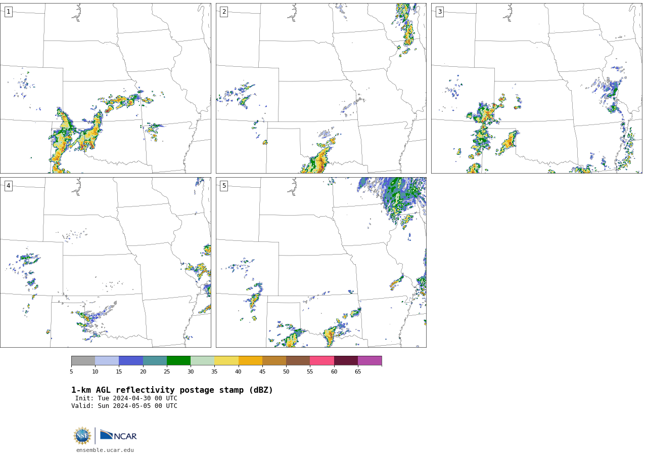
Task: Click the brown 50-55 dBZ swatch
Action: (298, 360)
